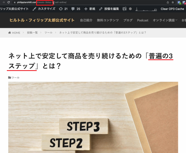Click the forward navigation arrow

[x=4, y=2]
